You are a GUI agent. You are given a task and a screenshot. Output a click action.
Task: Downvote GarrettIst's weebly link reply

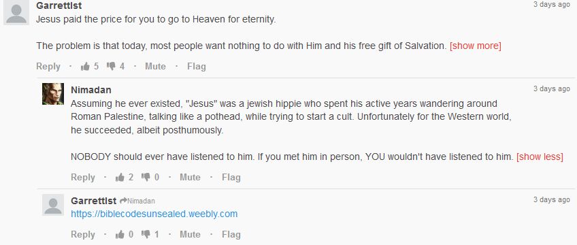(146, 234)
